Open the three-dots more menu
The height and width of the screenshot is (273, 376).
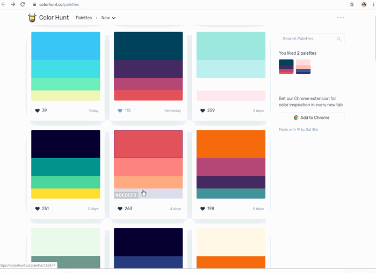point(340,18)
